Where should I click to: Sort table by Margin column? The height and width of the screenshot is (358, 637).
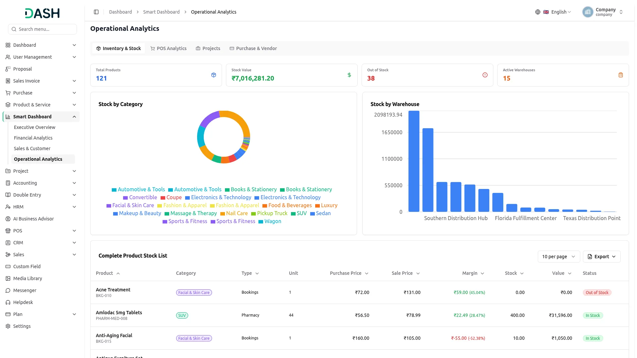pos(473,273)
